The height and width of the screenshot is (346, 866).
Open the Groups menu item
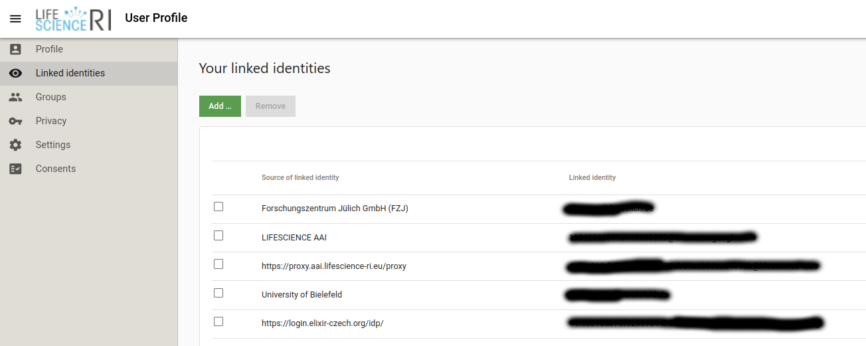(51, 97)
